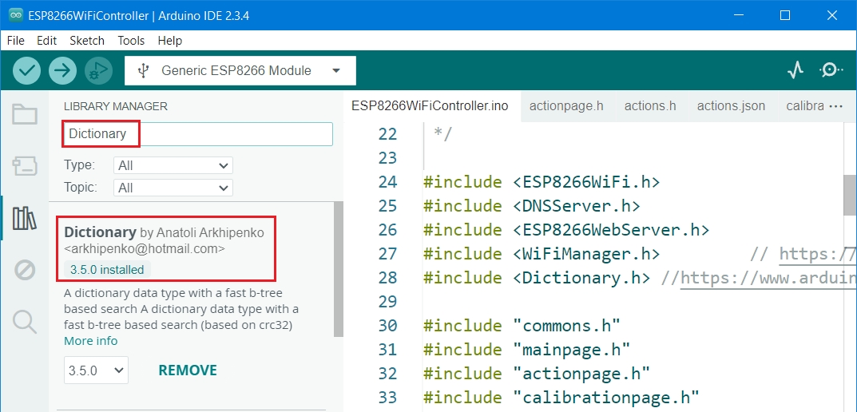Open the Boards Manager sidebar icon

click(25, 166)
